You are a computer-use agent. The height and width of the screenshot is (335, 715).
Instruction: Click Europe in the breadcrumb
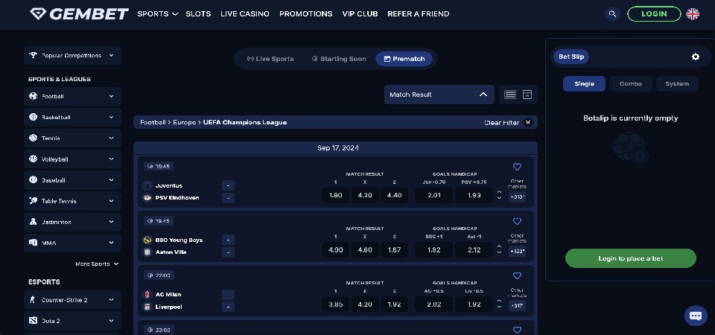coord(184,122)
